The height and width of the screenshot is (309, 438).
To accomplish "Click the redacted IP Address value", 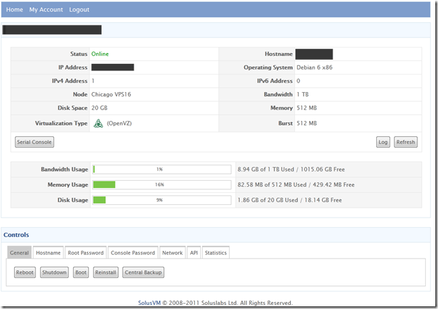I will click(x=113, y=67).
